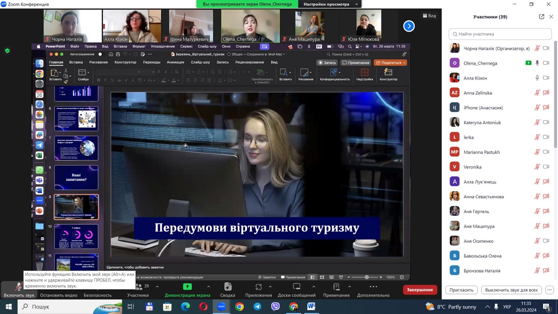This screenshot has width=558, height=314.
Task: Click the Найти участника search field
Action: pos(500,34)
